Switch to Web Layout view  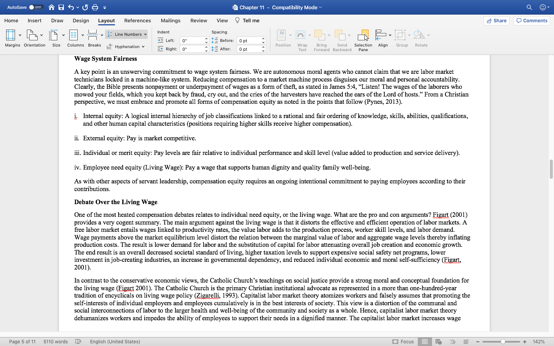pyautogui.click(x=438, y=341)
